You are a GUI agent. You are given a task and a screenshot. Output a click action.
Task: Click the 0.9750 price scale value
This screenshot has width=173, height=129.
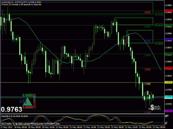point(169,104)
